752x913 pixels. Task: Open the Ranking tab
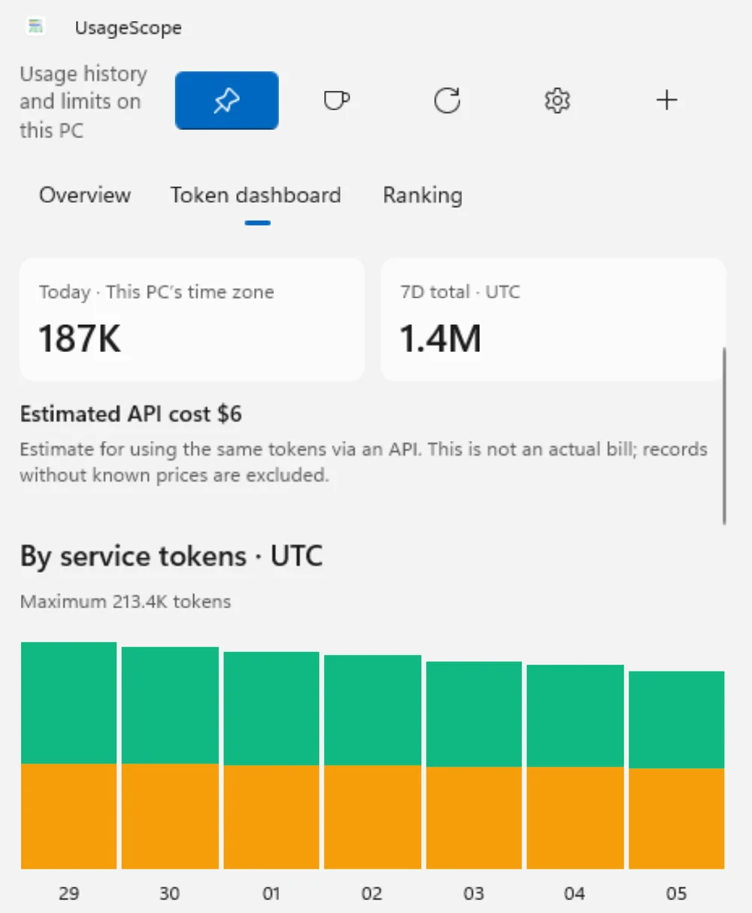(x=423, y=196)
